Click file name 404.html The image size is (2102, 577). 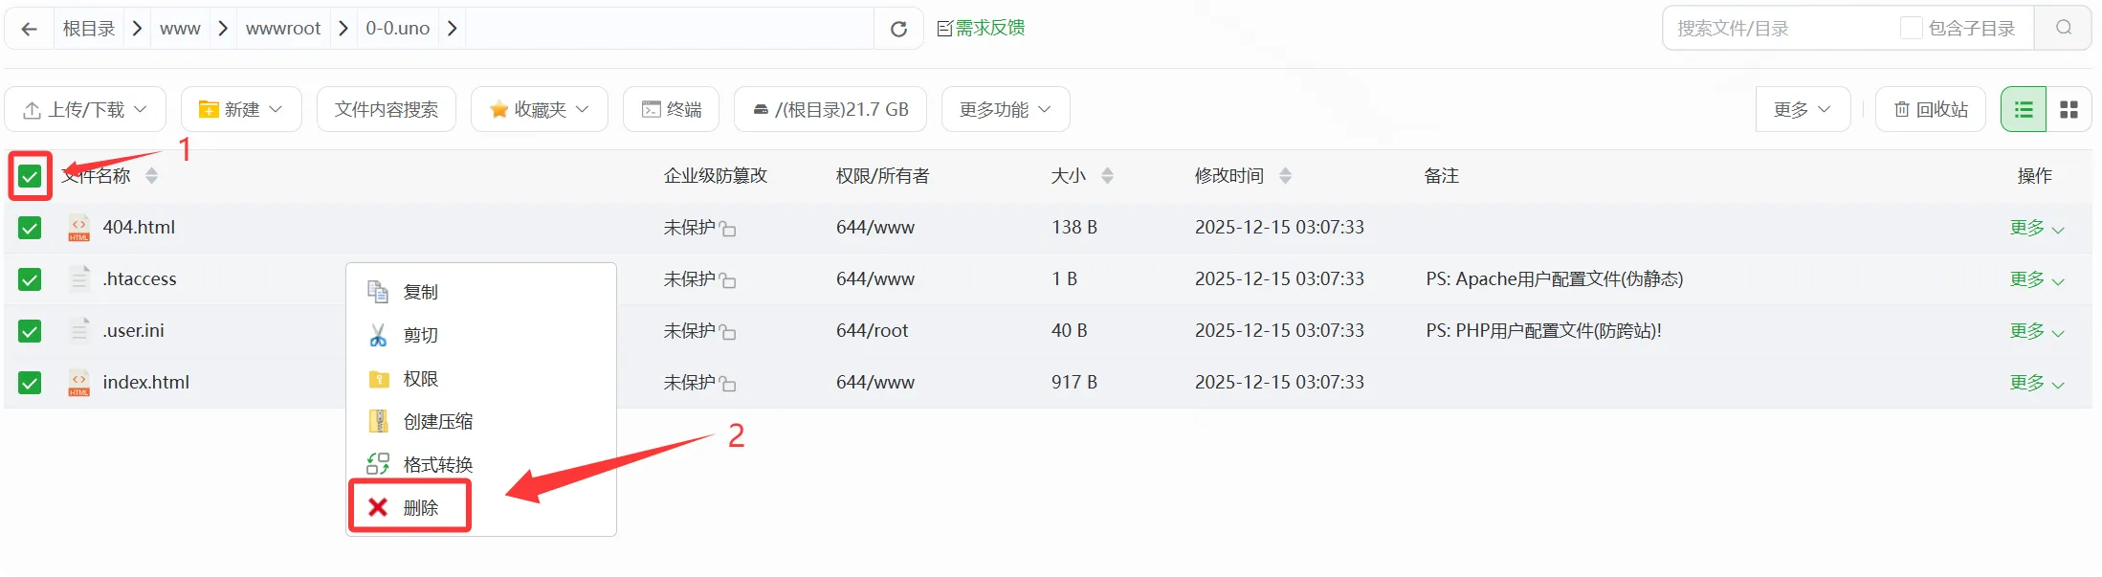click(x=139, y=228)
